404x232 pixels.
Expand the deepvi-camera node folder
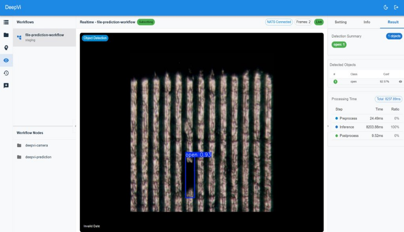point(19,145)
